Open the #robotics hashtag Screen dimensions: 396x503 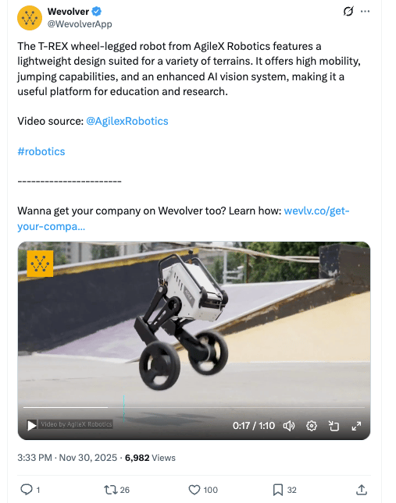(x=41, y=151)
